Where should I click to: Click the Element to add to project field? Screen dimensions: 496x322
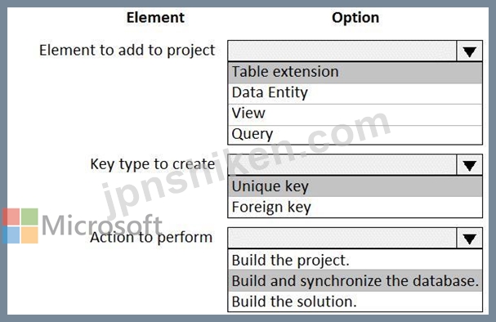342,51
